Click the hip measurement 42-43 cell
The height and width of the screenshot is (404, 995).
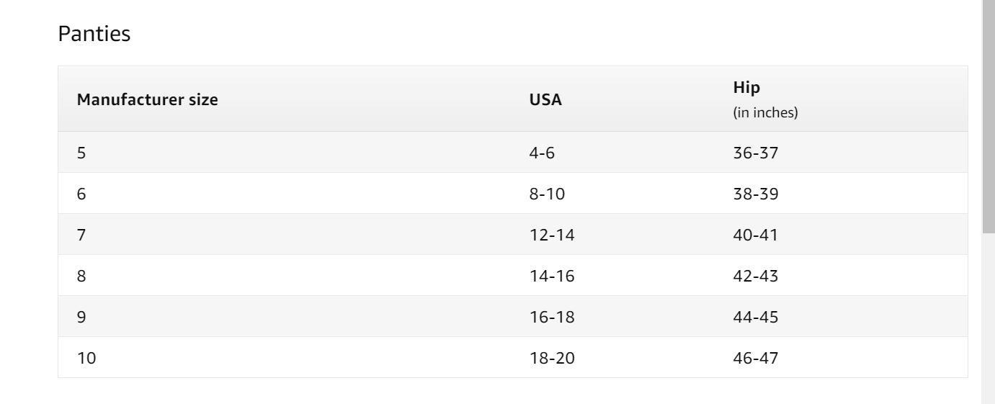pos(755,276)
